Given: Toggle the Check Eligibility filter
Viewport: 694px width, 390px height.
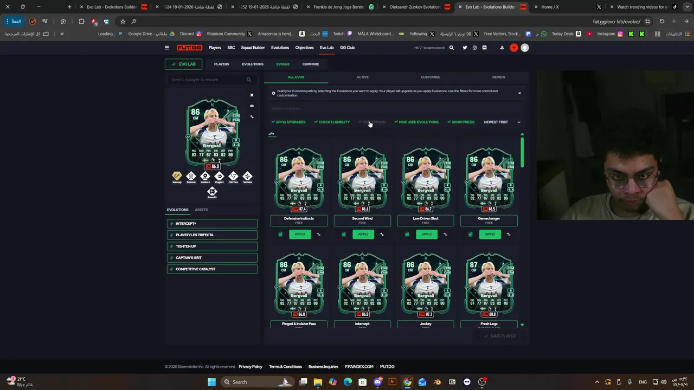Looking at the screenshot, I should (332, 122).
